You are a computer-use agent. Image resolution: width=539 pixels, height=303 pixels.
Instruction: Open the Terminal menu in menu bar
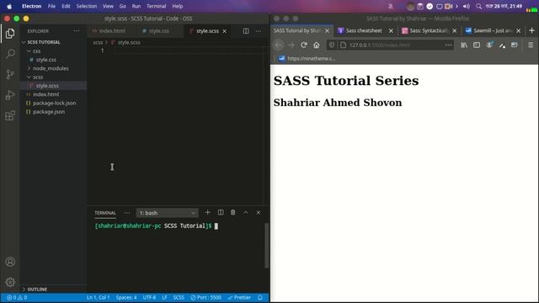tap(156, 6)
